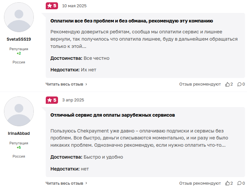Click the date '10 мая 2025' of the first review
247x188 pixels.
click(x=74, y=6)
